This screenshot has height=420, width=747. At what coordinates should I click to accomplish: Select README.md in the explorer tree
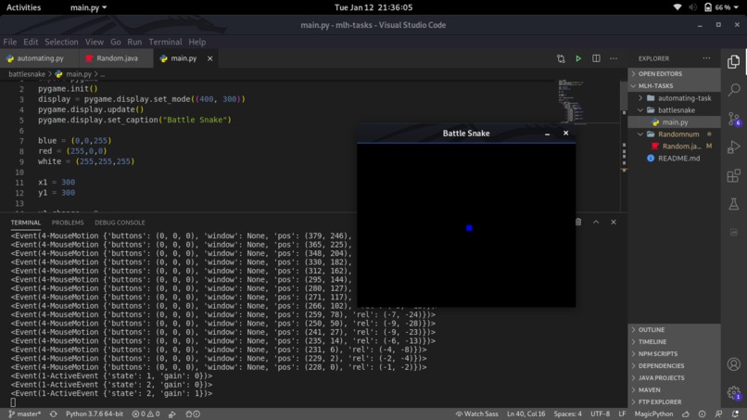674,159
